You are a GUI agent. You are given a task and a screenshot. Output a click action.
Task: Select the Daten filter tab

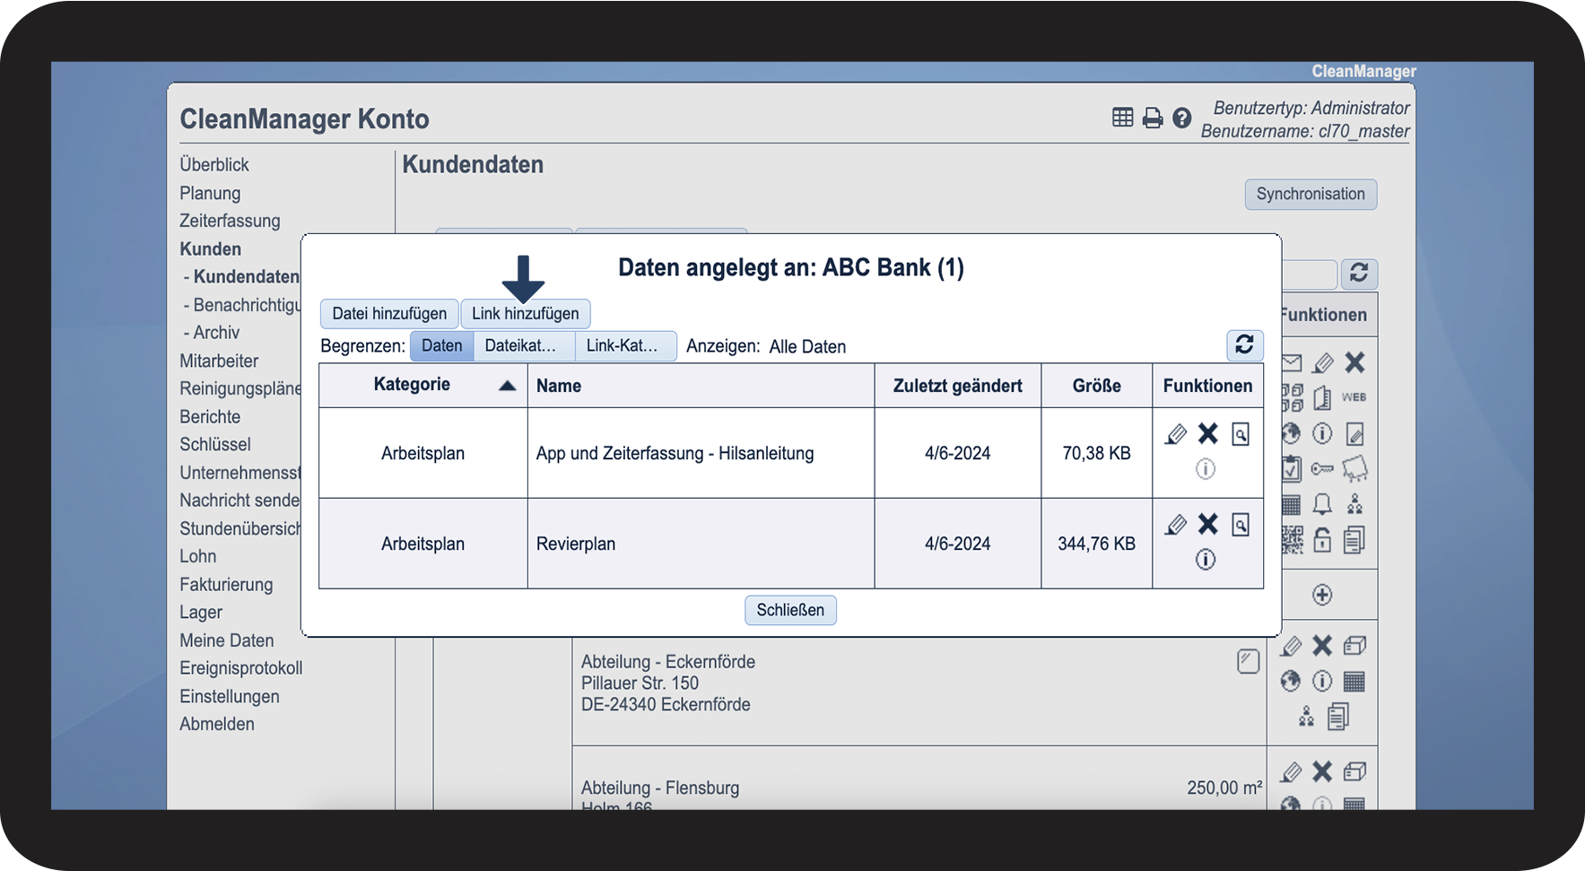(441, 346)
